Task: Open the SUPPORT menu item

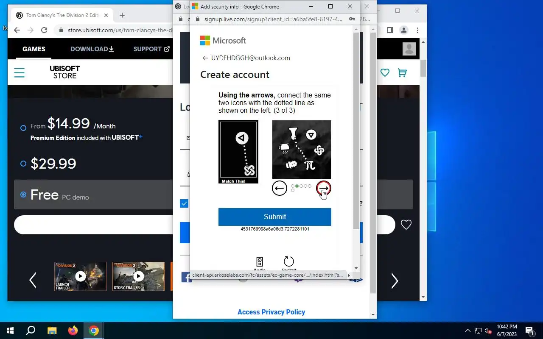Action: click(x=151, y=49)
